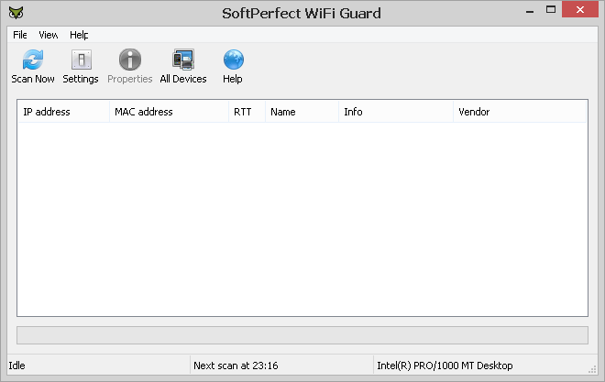
Task: Open the View menu
Action: [x=49, y=35]
